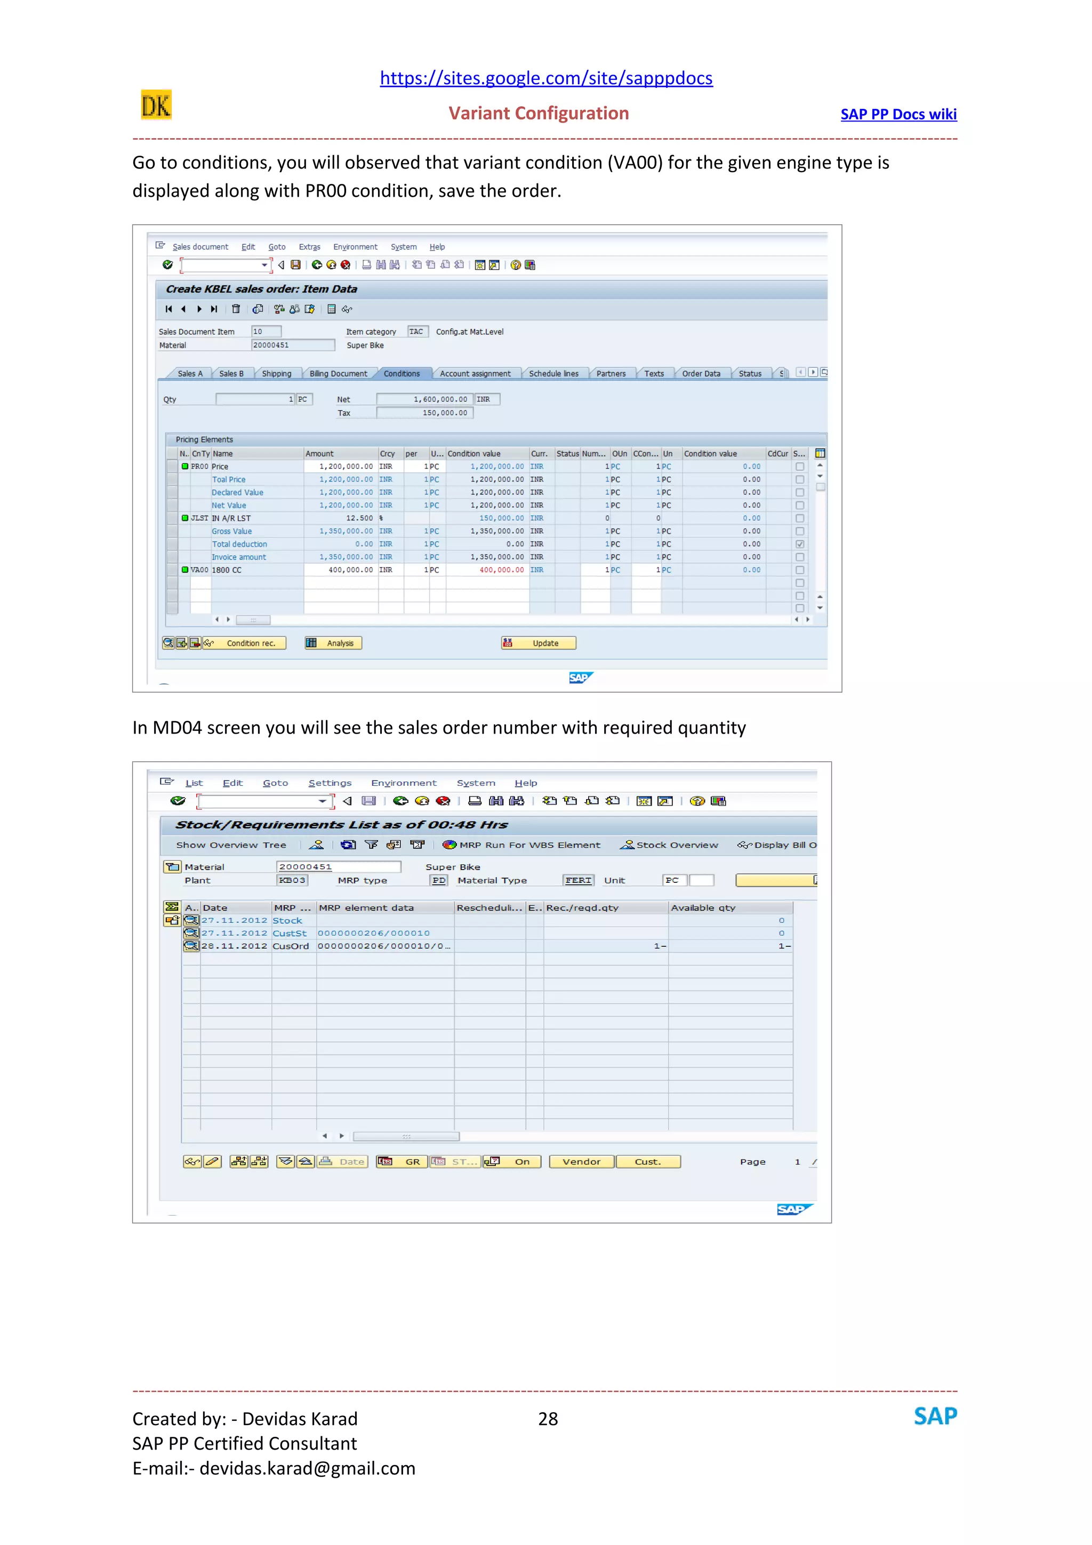Click the insert row icon below pricing table
1092x1545 pixels.
pyautogui.click(x=182, y=643)
